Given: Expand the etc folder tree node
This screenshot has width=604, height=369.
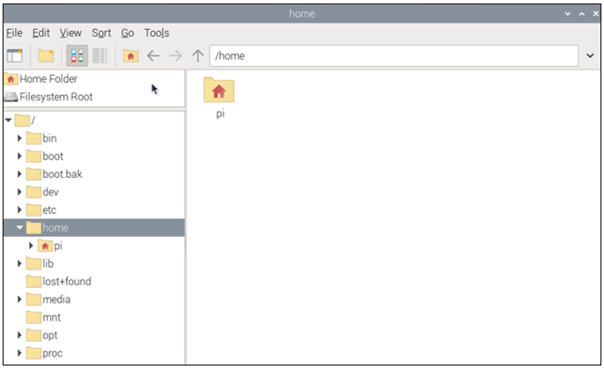Looking at the screenshot, I should coord(19,210).
